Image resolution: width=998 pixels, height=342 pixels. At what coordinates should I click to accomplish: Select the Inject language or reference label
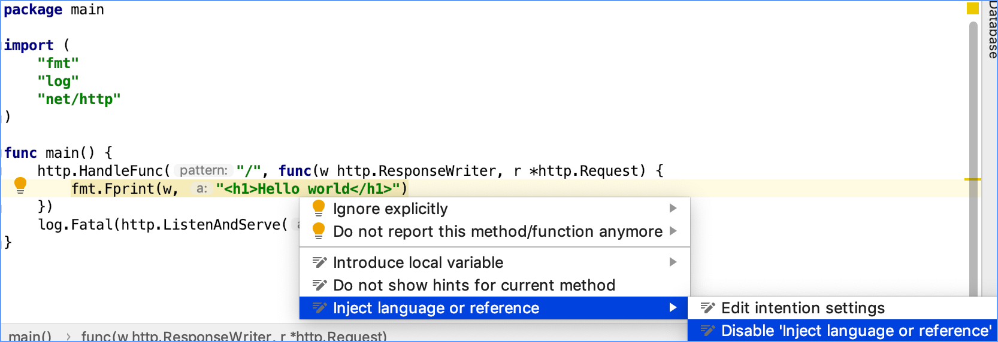point(436,308)
